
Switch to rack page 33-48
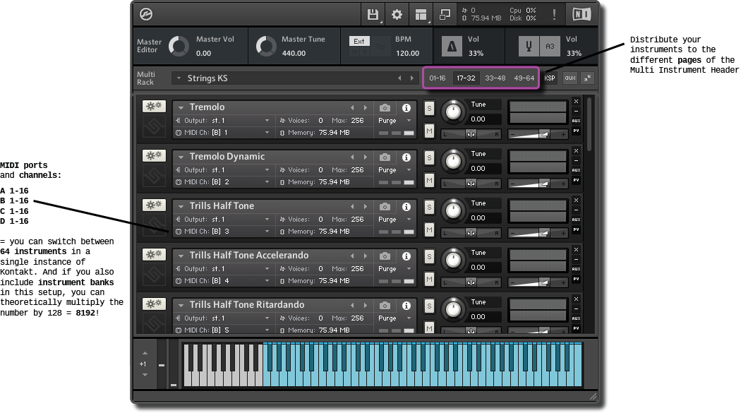[x=495, y=78]
